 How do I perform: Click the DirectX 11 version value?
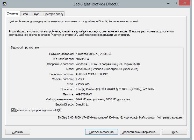[82, 104]
